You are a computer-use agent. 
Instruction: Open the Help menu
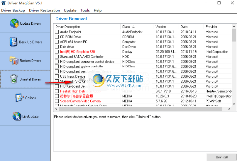tap(98, 10)
